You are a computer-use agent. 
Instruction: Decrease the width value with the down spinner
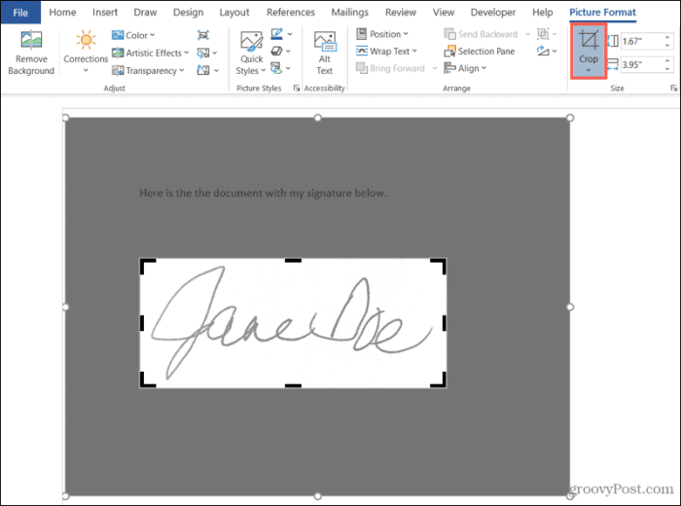click(x=667, y=69)
